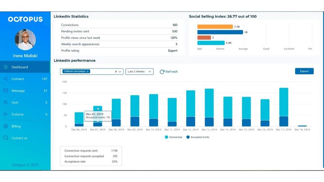Click the Octopus logo
The image size is (324, 182).
(x=25, y=19)
